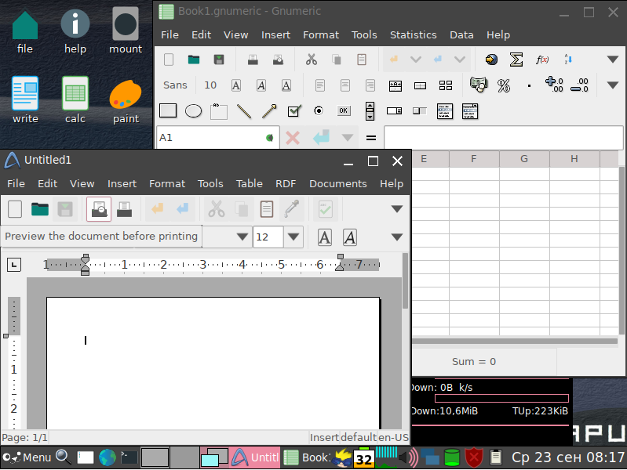Screen dimensions: 627x470
Task: Toggle Bold in AbiWord toolbar
Action: pyautogui.click(x=325, y=237)
